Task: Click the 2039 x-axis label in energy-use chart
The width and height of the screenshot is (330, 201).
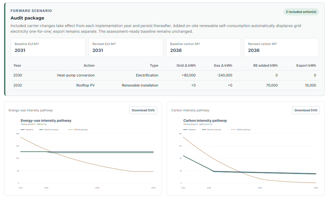Action: click(97, 188)
